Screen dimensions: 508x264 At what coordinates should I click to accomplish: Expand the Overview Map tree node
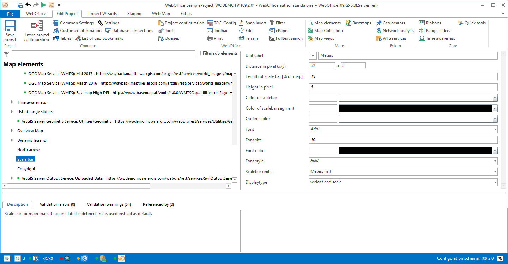click(x=12, y=131)
